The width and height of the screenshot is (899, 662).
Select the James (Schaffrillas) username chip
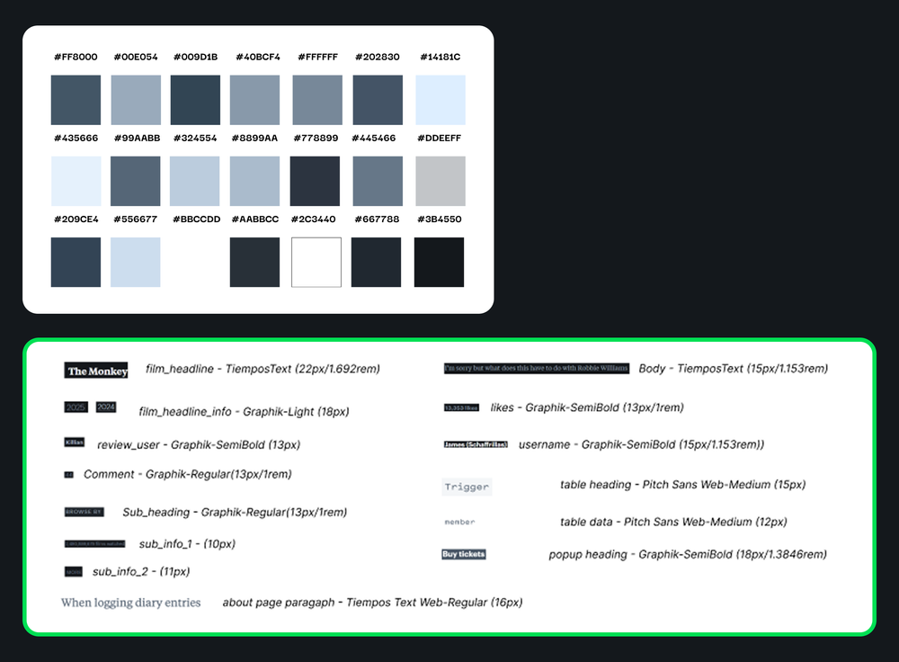point(476,443)
